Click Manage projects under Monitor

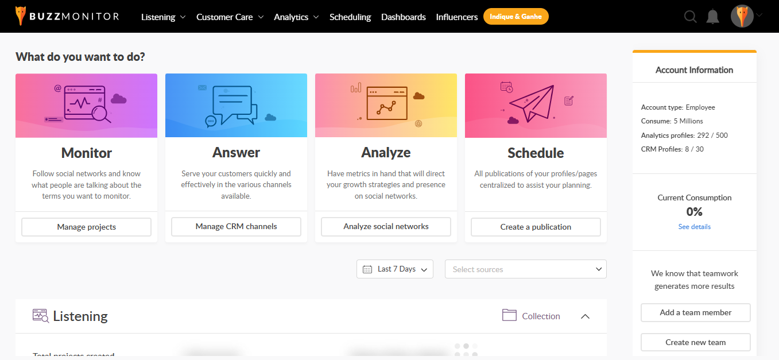[x=86, y=227]
